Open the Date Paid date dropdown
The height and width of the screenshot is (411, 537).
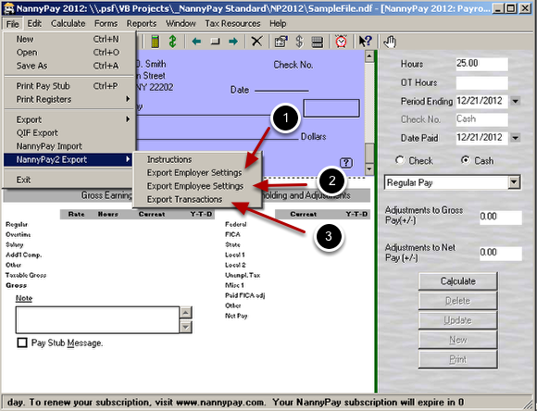516,138
